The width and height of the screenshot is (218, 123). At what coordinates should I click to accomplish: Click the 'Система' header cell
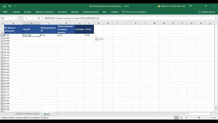point(80,29)
